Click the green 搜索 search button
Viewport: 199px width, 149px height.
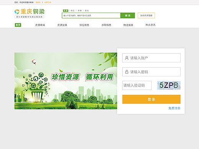[128, 16]
